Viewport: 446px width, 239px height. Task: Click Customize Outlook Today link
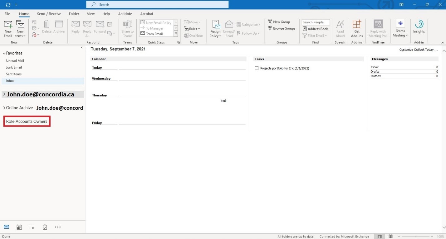pos(418,50)
